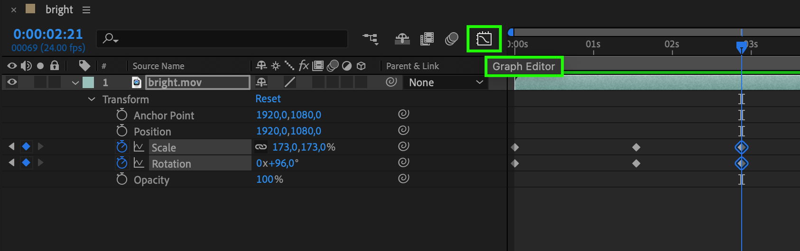The image size is (800, 251).
Task: Click the Scale stopwatch icon
Action: pyautogui.click(x=122, y=147)
